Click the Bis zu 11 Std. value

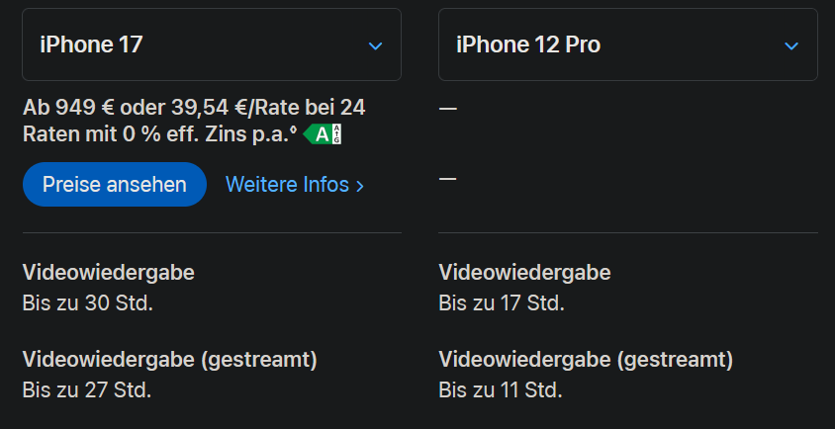click(501, 390)
